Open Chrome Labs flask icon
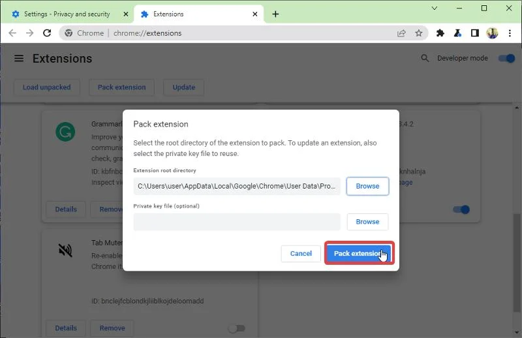 457,33
